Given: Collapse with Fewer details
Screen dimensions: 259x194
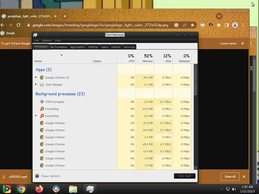Looking at the screenshot, I should (48, 176).
